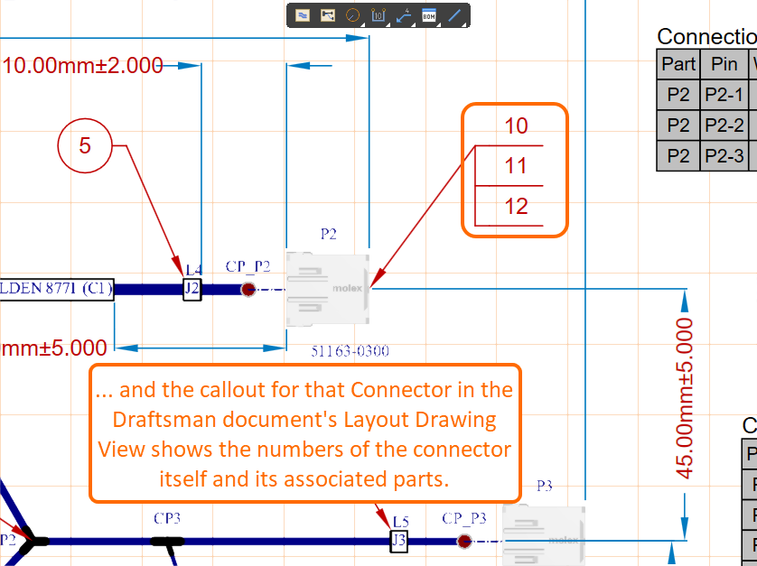Screen dimensions: 757x566
Task: Select the circle drawing tool
Action: point(353,15)
